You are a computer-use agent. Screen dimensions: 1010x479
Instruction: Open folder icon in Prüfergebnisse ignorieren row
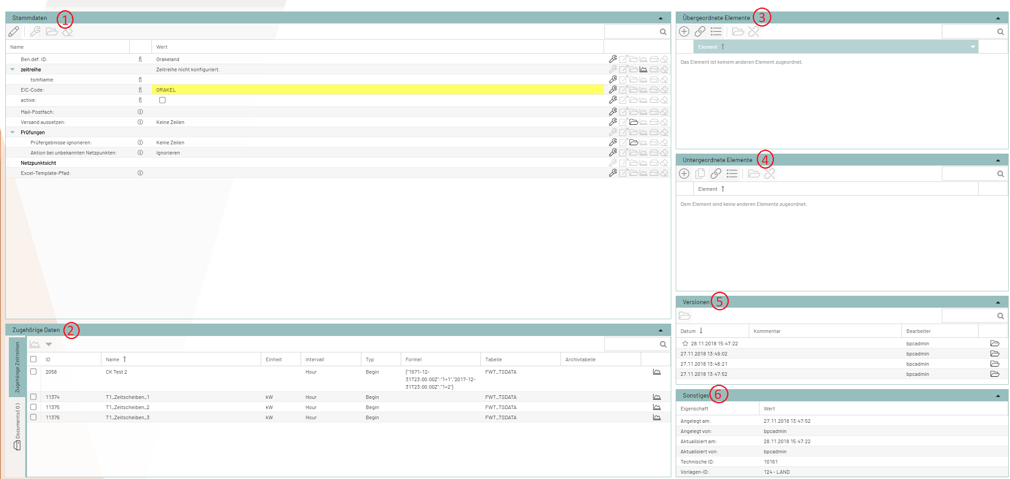click(634, 143)
